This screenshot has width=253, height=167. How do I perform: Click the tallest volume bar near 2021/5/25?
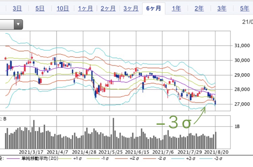click(113, 133)
